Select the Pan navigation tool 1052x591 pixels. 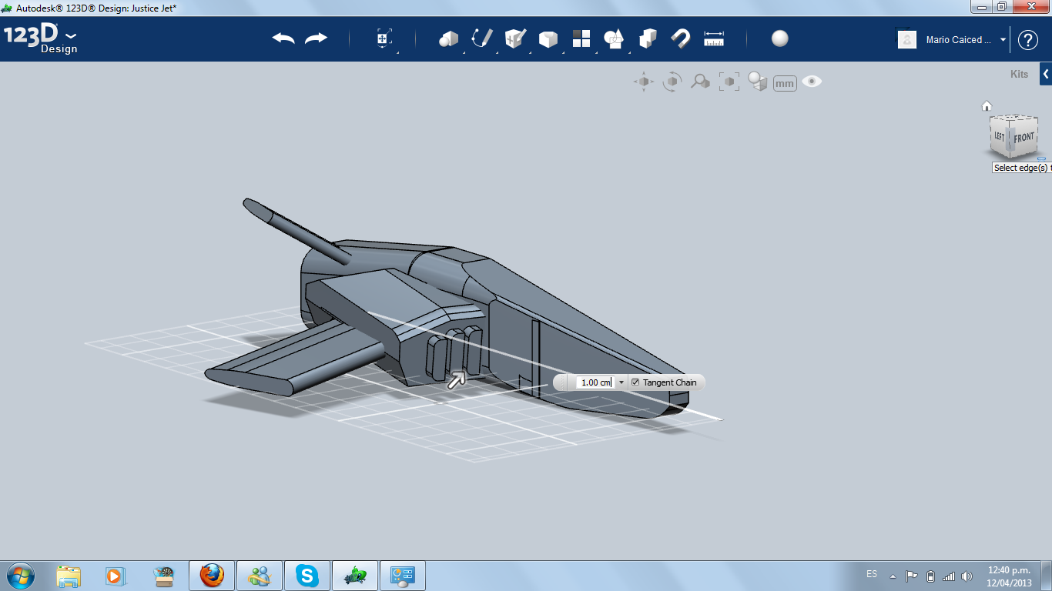click(644, 82)
